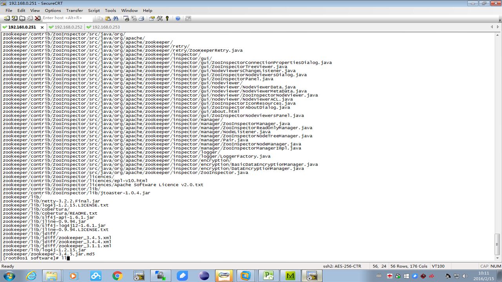The height and width of the screenshot is (282, 502).
Task: Click the vertical scrollbar thumb in the terminal
Action: pyautogui.click(x=498, y=244)
